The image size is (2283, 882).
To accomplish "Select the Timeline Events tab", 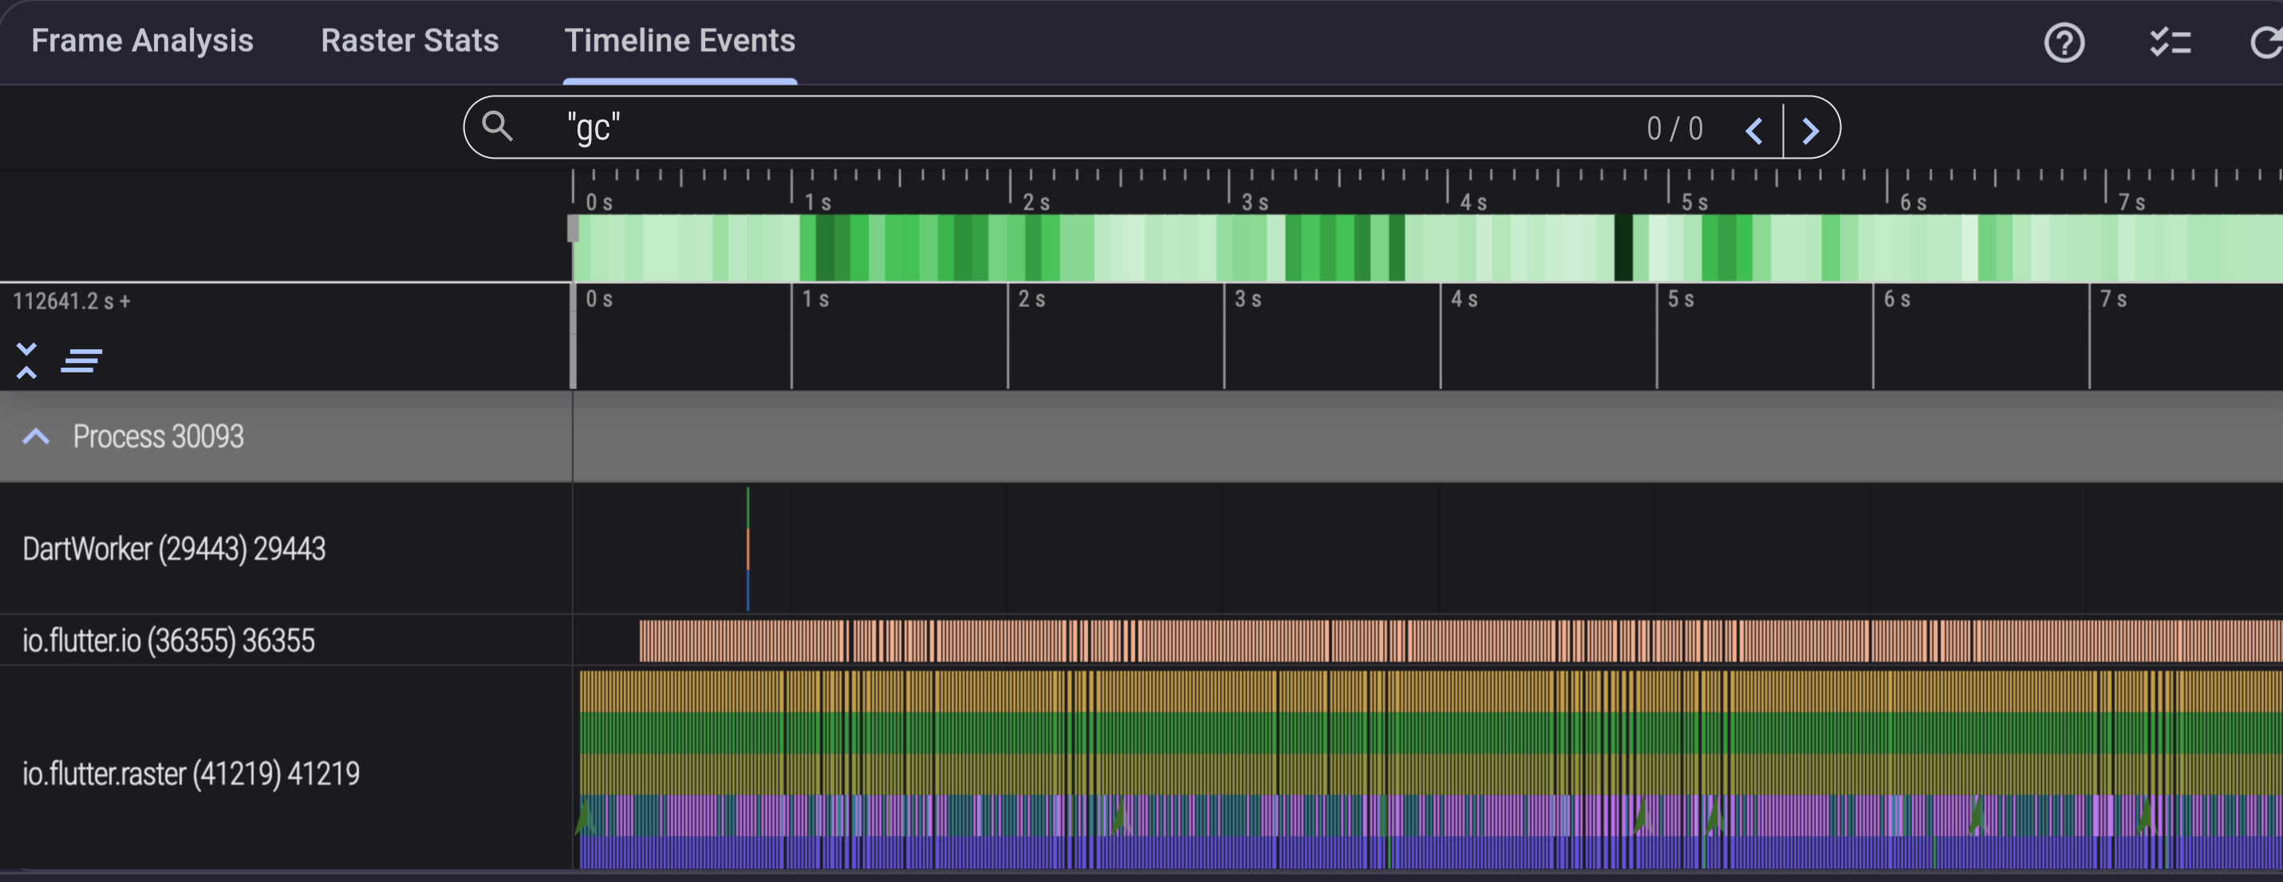I will tap(680, 41).
